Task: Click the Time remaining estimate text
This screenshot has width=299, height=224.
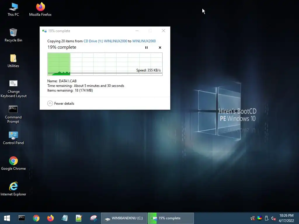Action: point(86,86)
